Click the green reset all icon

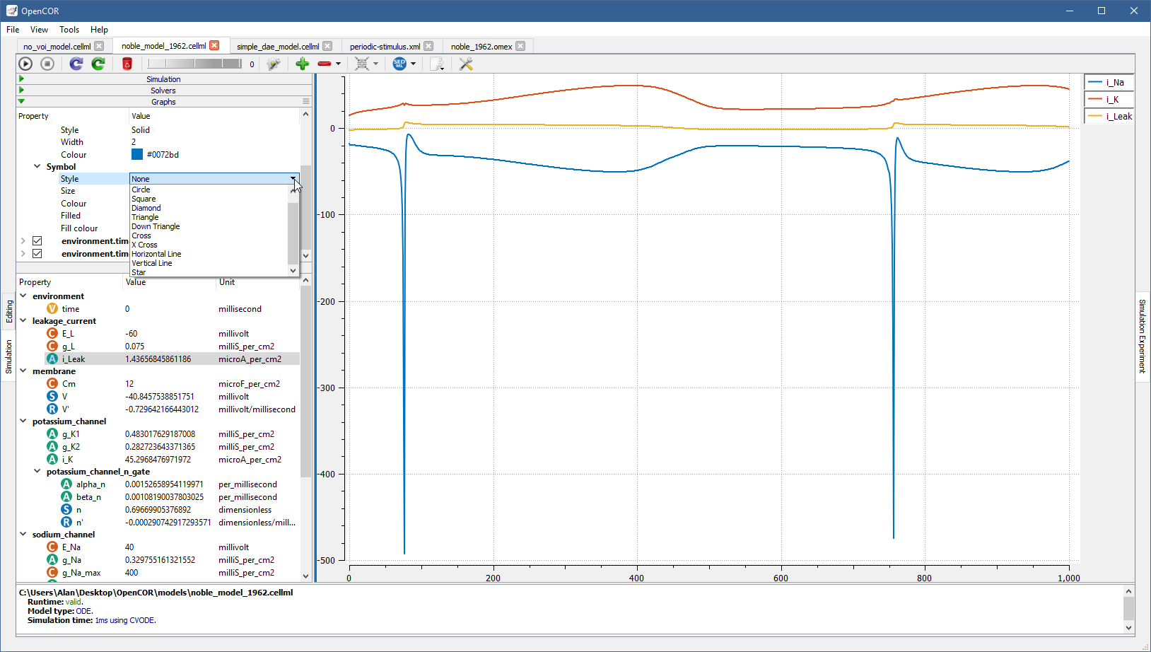[x=98, y=64]
